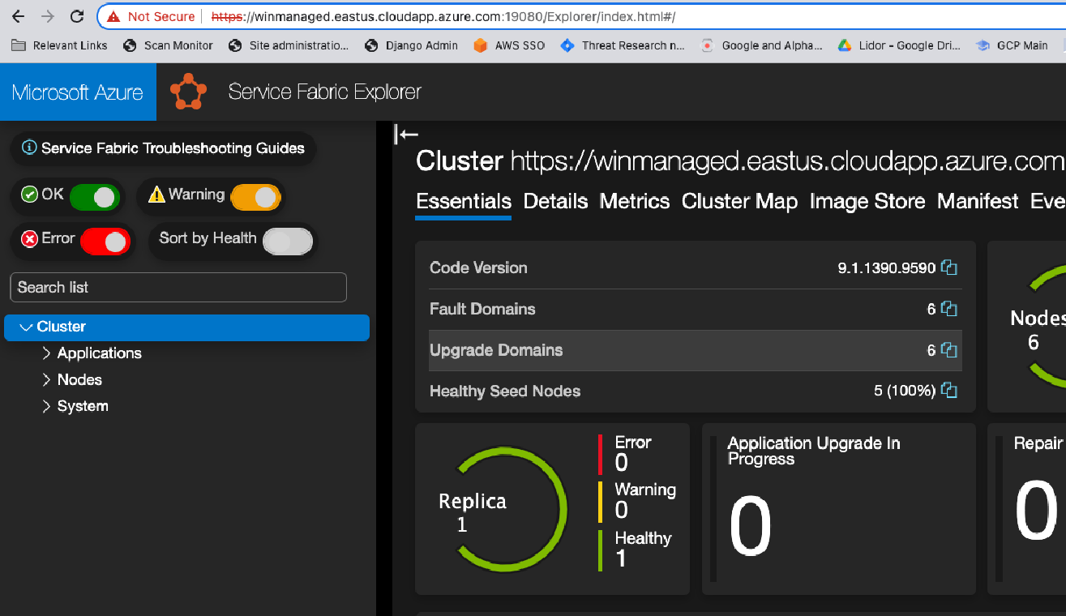Open the Django Admin bookmark

[411, 45]
